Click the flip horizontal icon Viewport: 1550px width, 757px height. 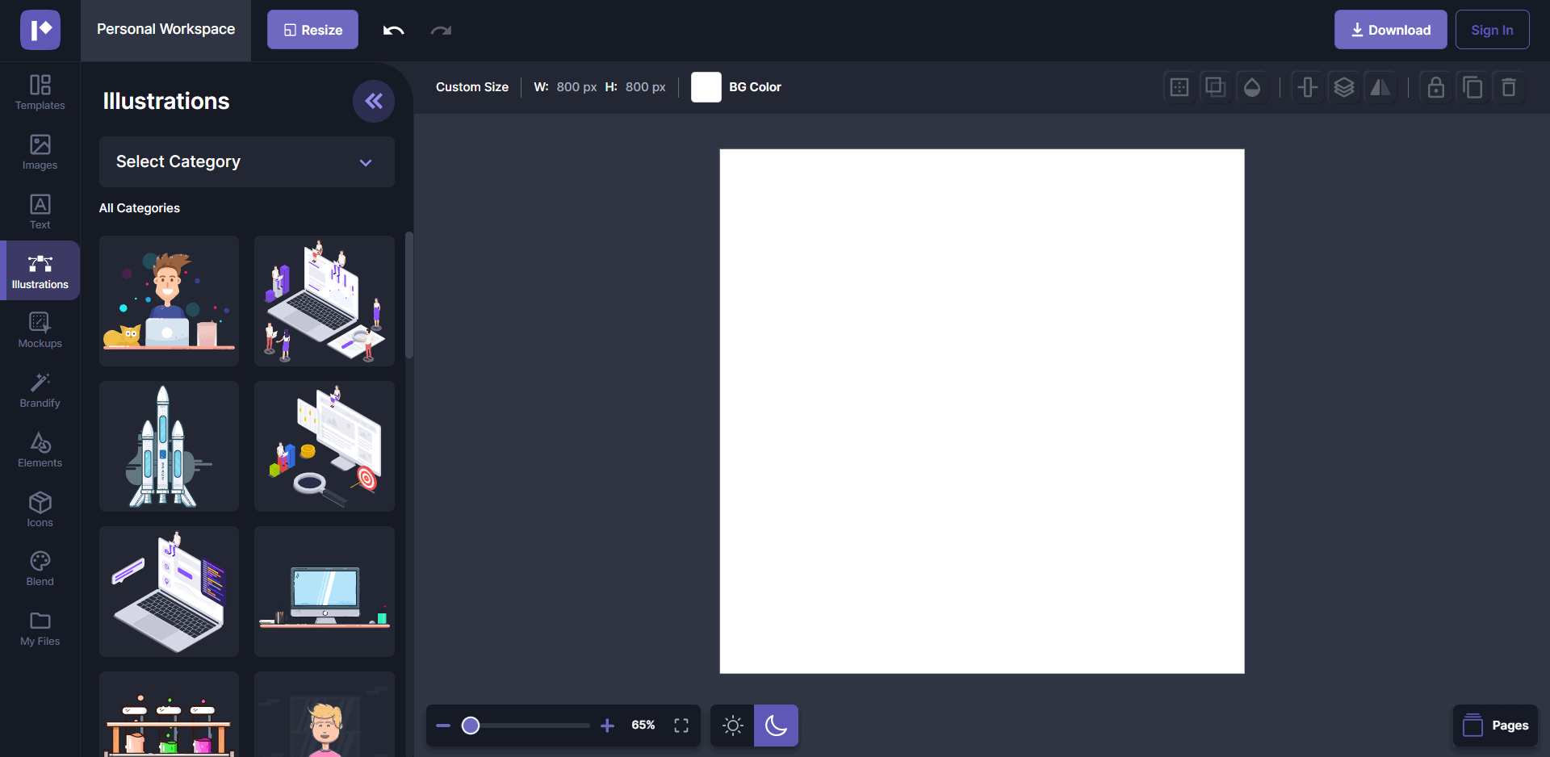(1380, 86)
